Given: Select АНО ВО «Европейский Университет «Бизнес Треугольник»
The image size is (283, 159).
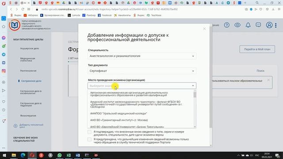Looking at the screenshot, I should click(127, 127).
